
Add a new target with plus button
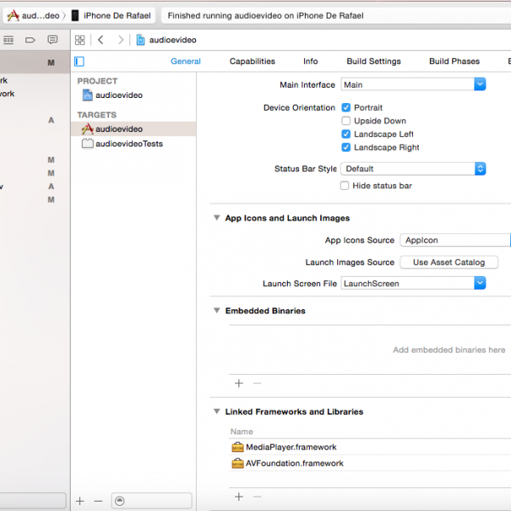tap(80, 501)
